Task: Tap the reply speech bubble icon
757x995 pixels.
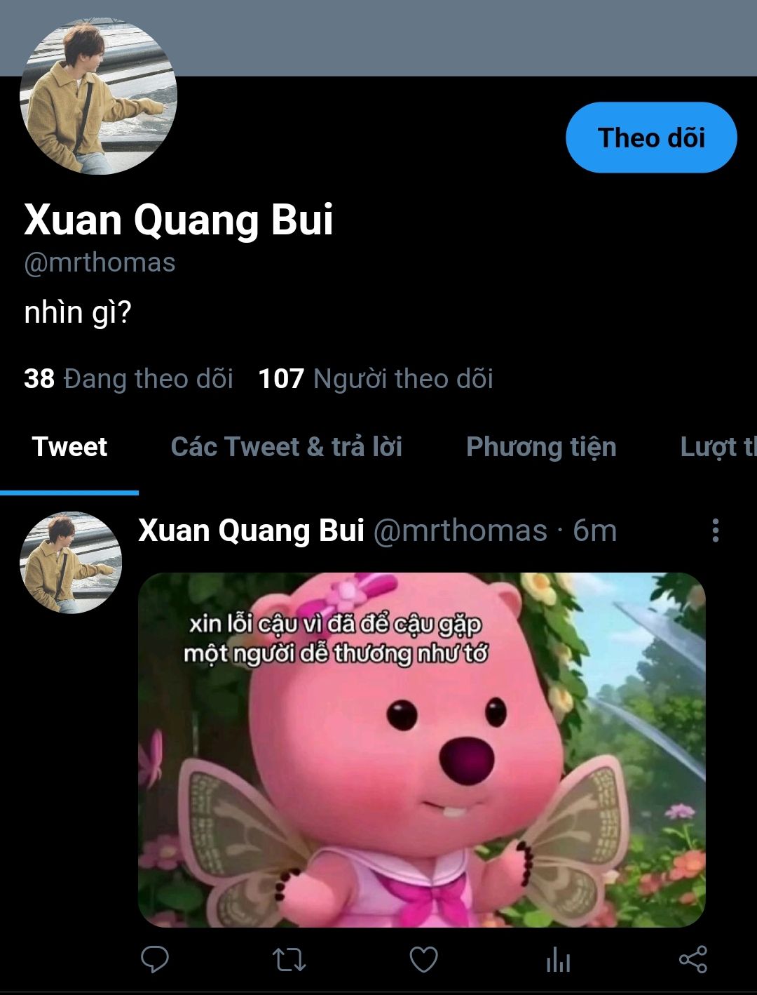Action: coord(154,959)
